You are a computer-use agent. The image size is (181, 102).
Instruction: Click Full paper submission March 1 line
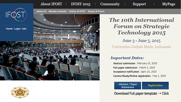[x=134, y=68]
